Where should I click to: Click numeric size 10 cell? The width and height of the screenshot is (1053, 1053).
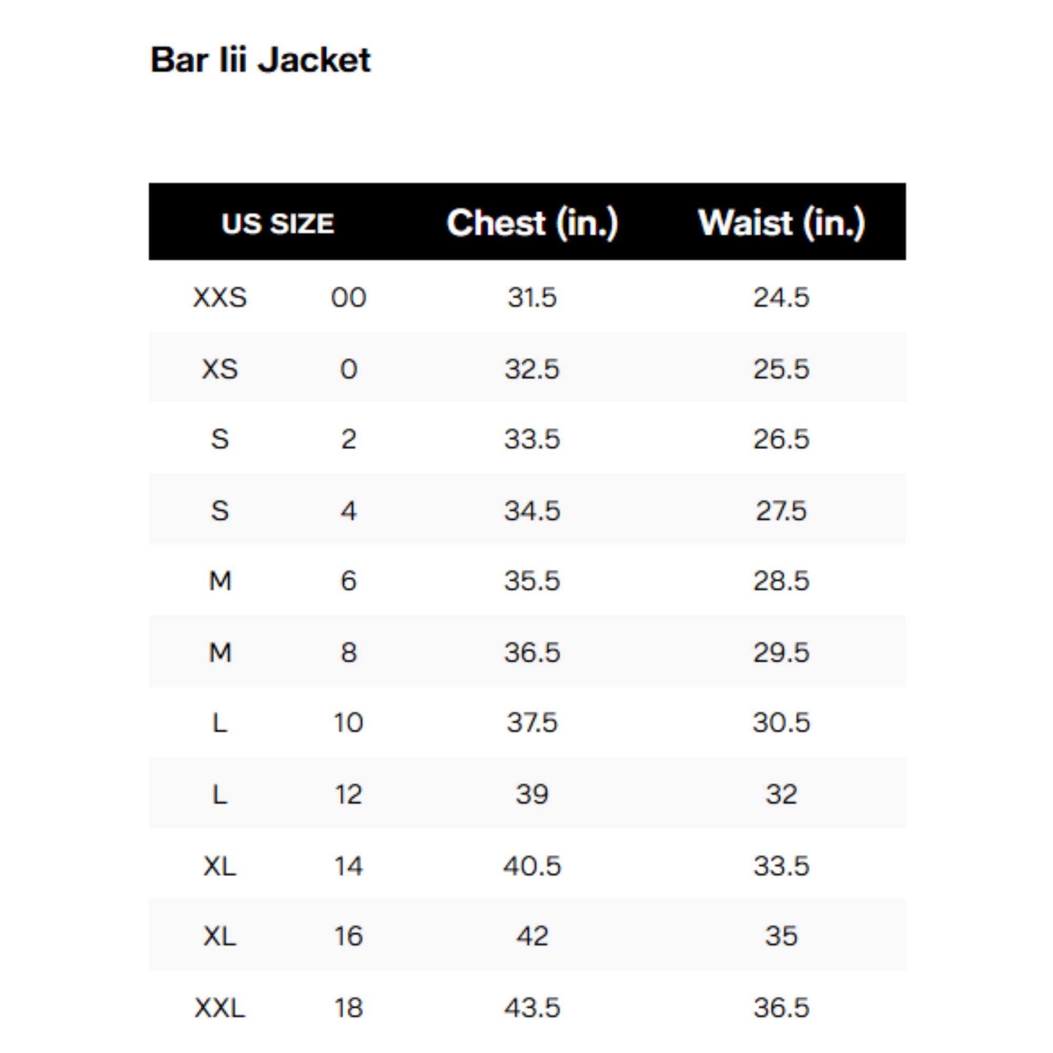[x=348, y=723]
